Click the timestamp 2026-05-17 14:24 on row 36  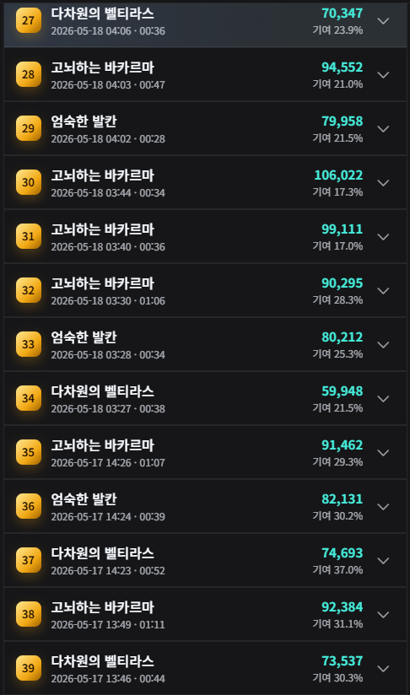pos(91,517)
